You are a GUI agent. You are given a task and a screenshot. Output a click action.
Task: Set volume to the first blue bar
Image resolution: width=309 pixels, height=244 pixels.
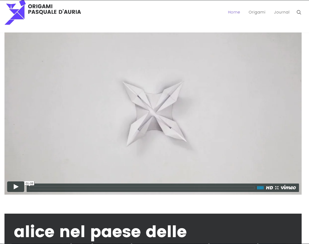pyautogui.click(x=258, y=188)
